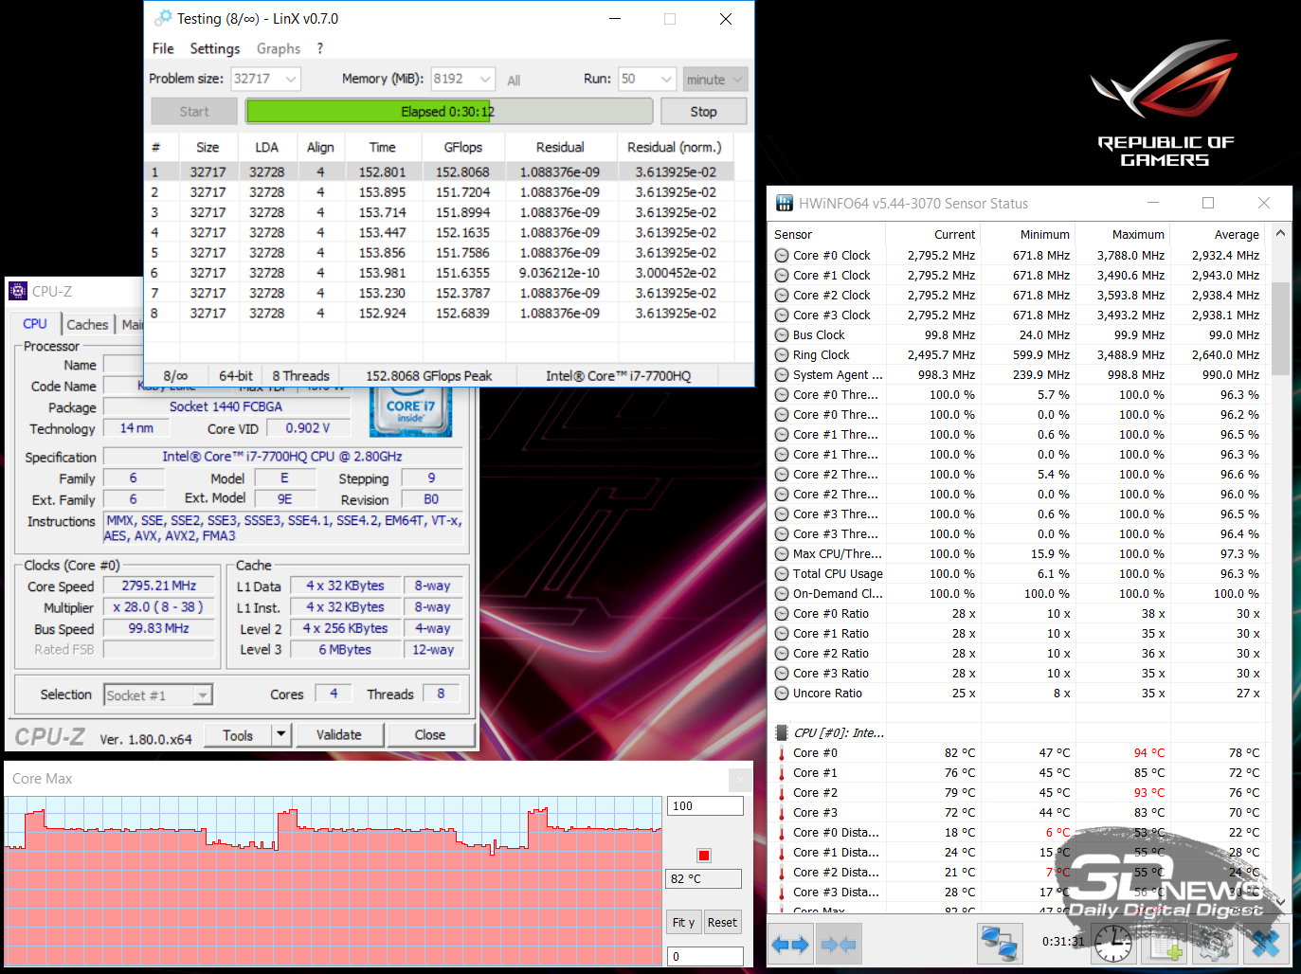
Task: Click the HWiNFO scrollbar up arrow
Action: pos(1280,233)
